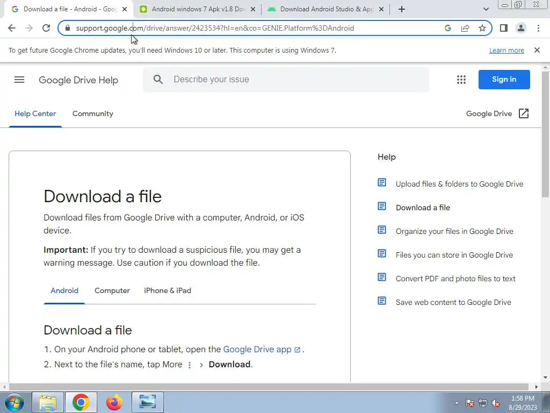The height and width of the screenshot is (413, 550).
Task: Bookmark this page with the star icon
Action: (482, 28)
